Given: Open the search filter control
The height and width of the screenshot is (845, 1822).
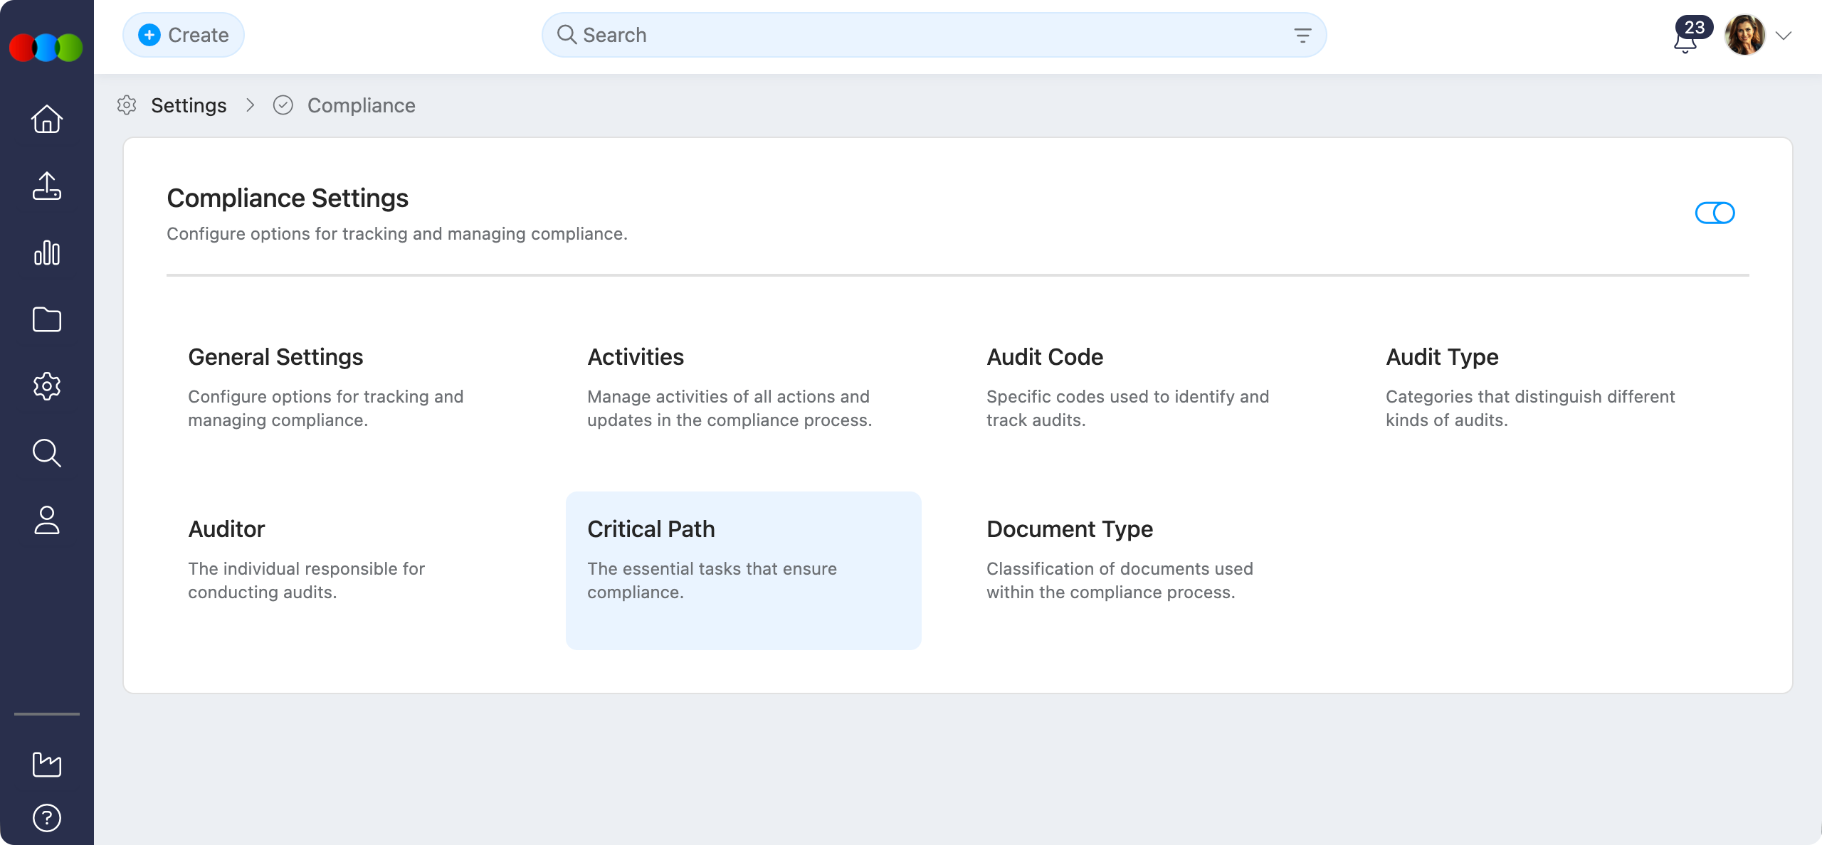Looking at the screenshot, I should pyautogui.click(x=1303, y=34).
